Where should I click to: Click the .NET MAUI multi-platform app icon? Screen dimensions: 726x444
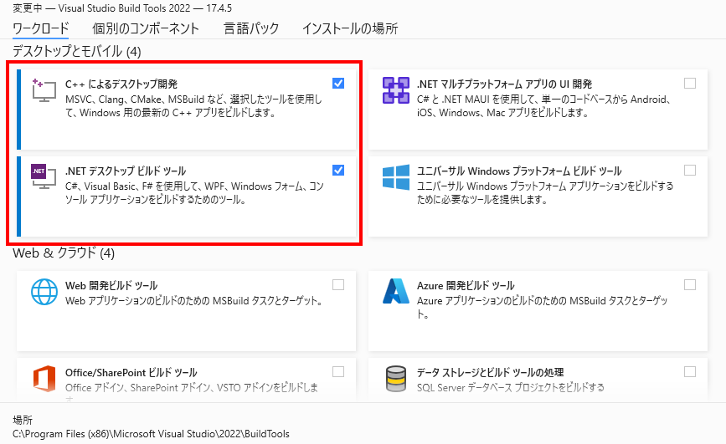396,90
